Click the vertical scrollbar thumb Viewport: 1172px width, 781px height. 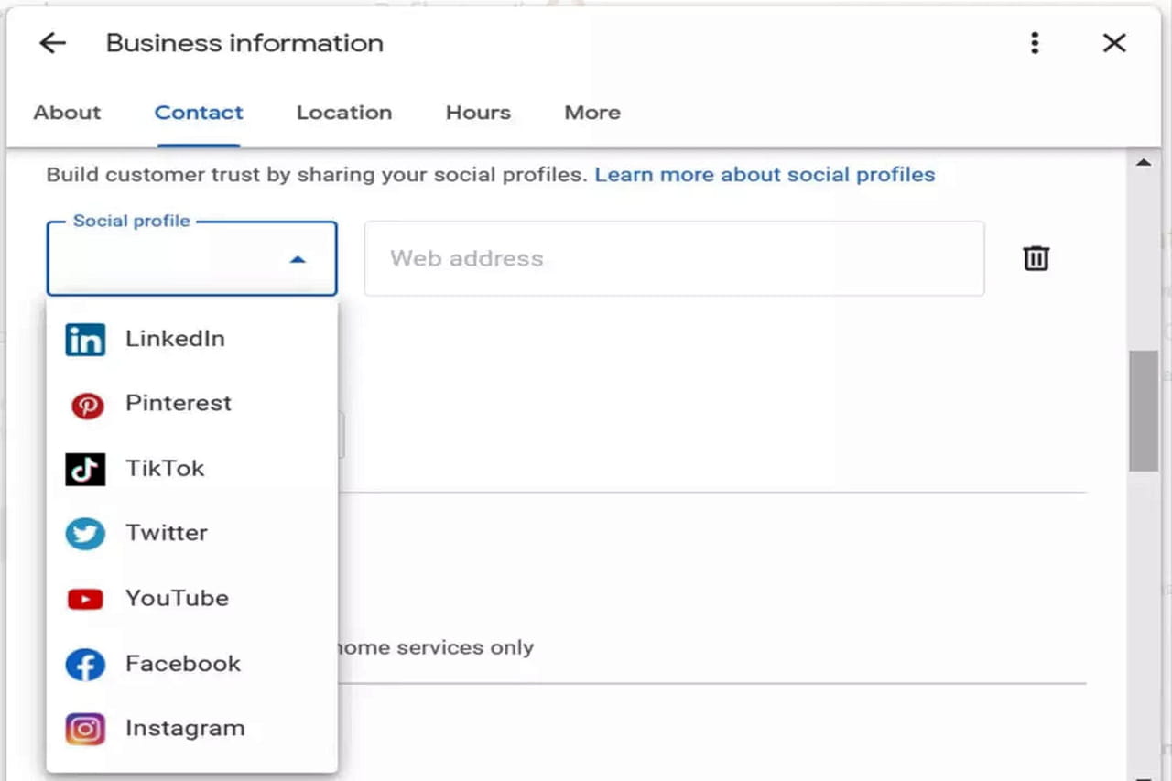(x=1143, y=409)
